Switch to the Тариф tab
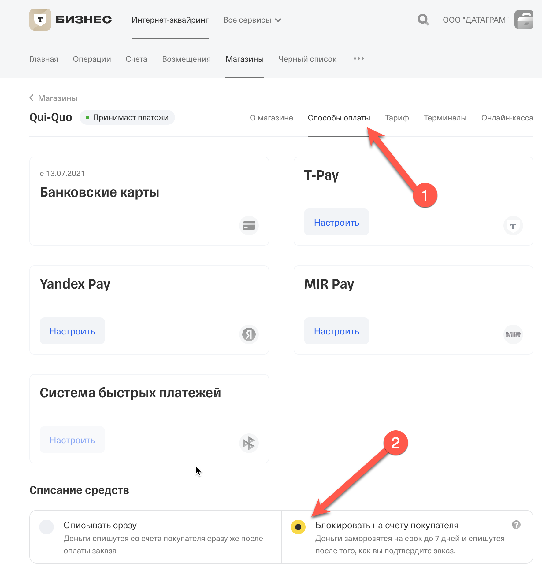Screen dimensions: 542x579 pos(397,118)
